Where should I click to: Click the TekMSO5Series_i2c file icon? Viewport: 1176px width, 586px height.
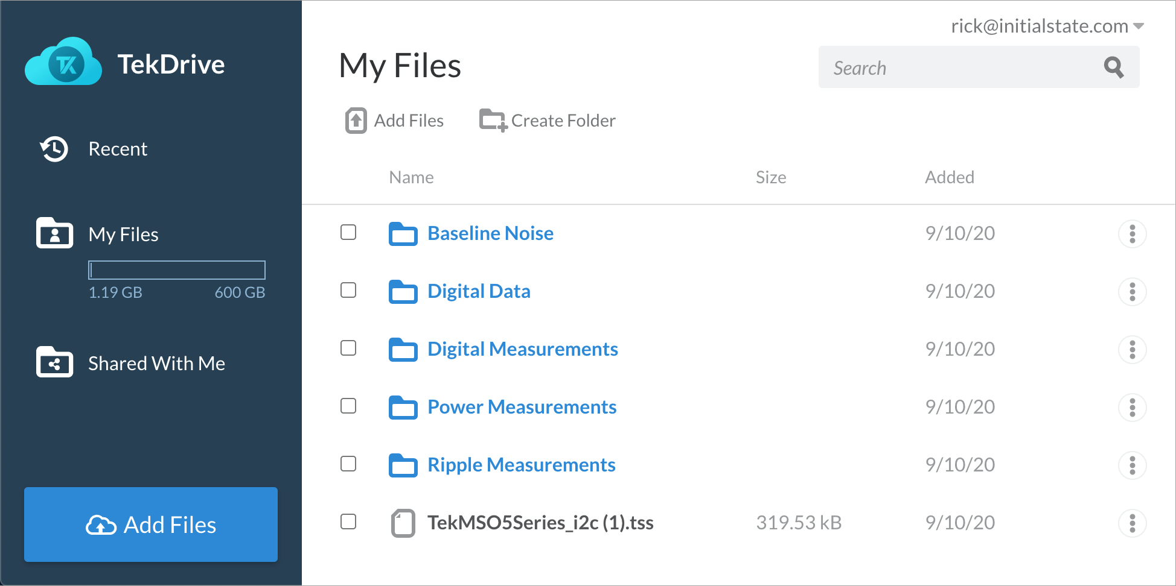403,523
